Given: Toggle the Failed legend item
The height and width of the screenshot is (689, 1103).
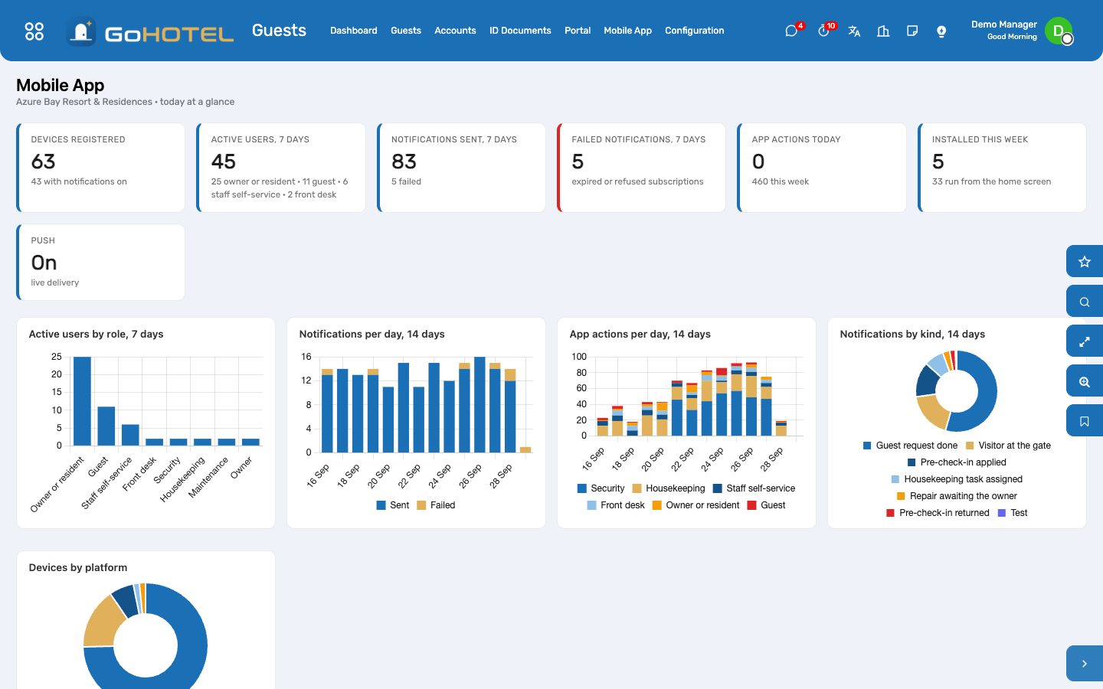Looking at the screenshot, I should [x=436, y=505].
